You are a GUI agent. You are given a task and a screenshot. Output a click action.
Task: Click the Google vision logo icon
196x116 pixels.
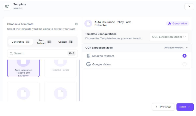88,64
